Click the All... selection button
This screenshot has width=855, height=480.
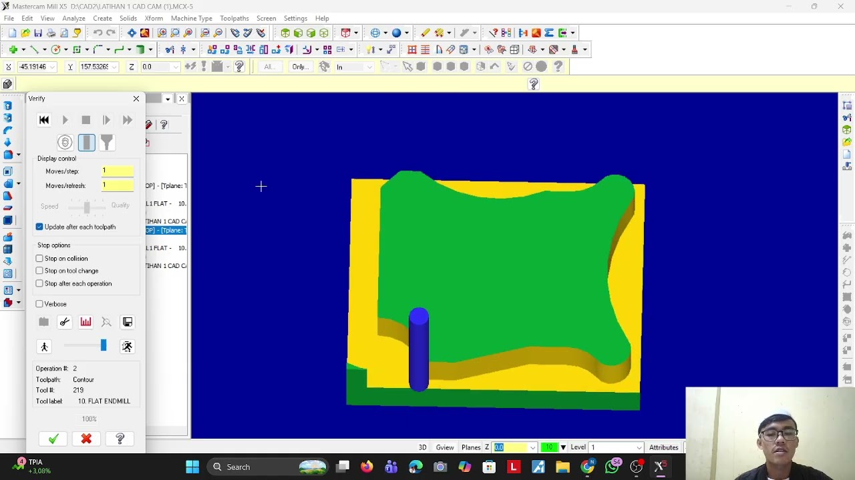269,67
